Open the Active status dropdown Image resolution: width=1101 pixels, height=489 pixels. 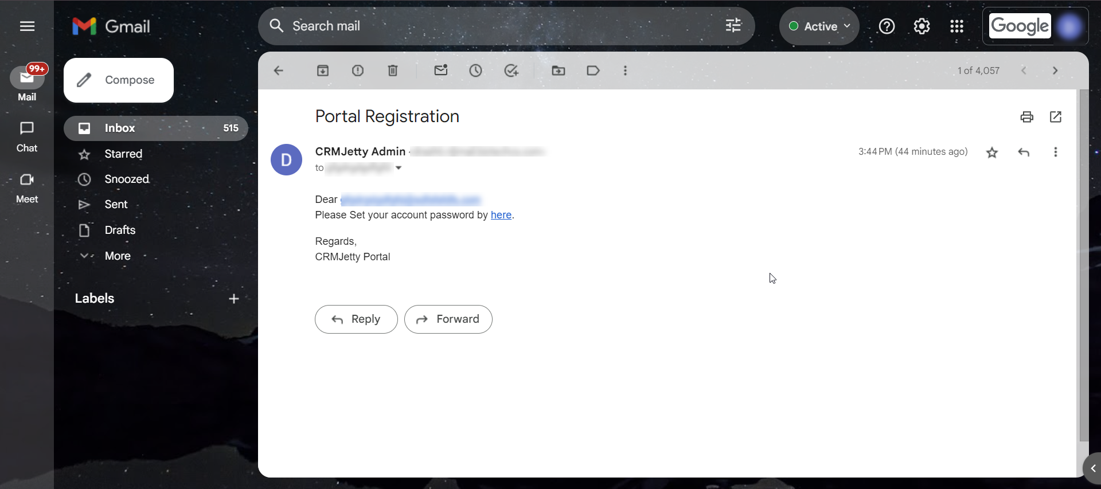coord(819,26)
